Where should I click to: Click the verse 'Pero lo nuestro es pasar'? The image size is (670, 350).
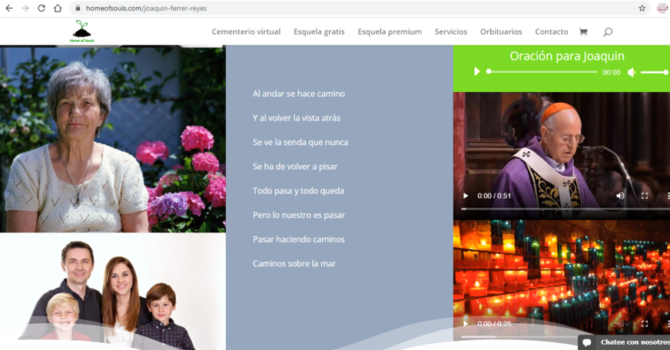(x=299, y=215)
